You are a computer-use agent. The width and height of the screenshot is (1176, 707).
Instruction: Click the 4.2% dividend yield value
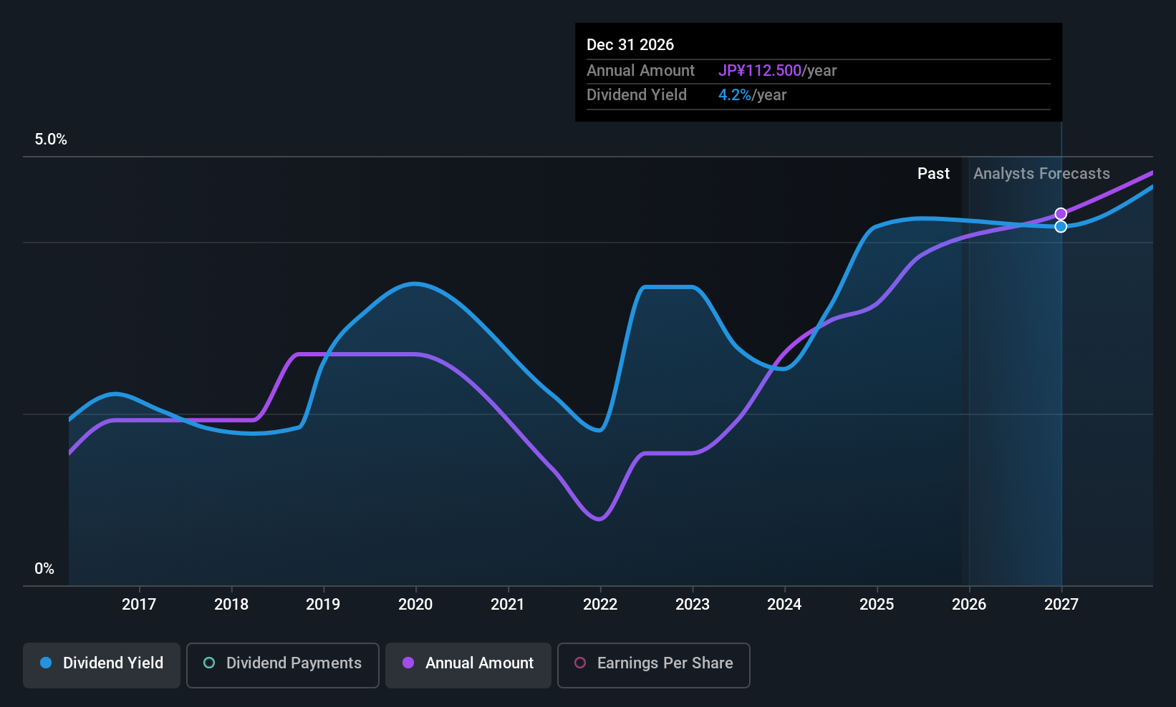pos(735,95)
